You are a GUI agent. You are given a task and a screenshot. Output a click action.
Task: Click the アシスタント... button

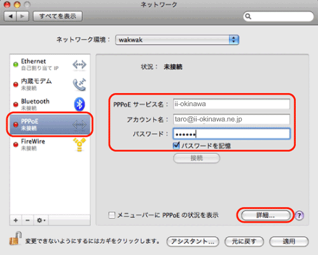(x=193, y=242)
